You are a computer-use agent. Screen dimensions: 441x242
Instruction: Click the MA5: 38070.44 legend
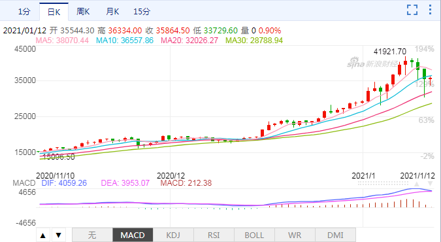tap(62, 41)
